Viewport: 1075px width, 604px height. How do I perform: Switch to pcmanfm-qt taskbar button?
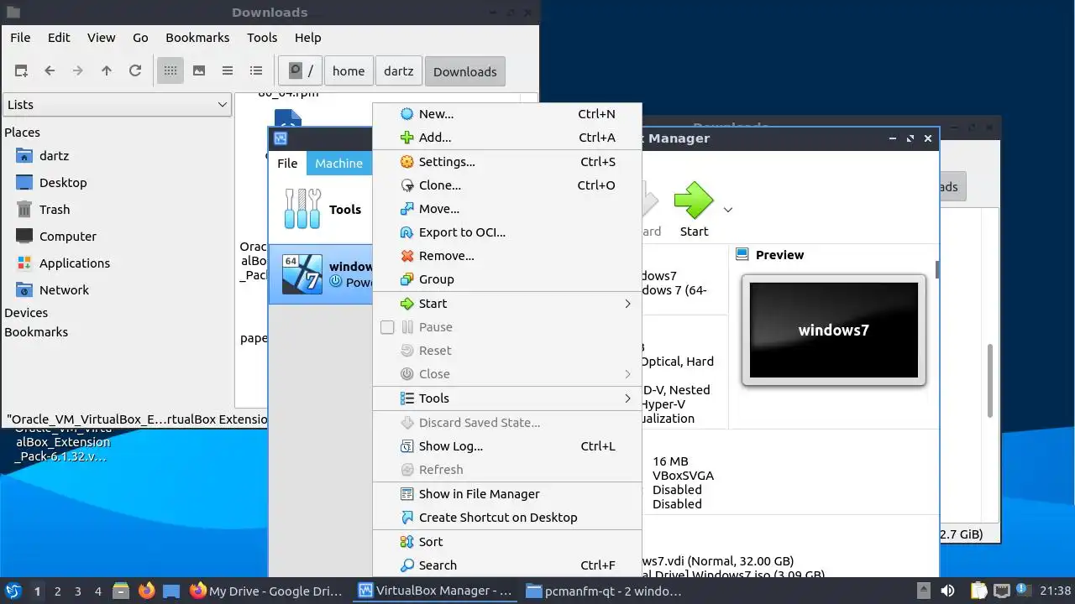pyautogui.click(x=603, y=591)
